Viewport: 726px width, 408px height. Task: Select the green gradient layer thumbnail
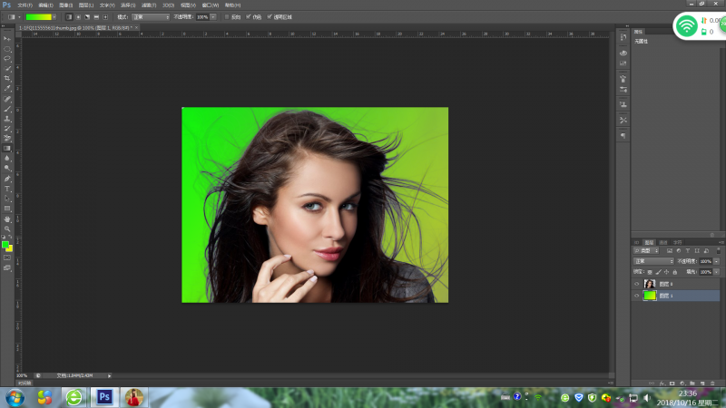point(650,296)
